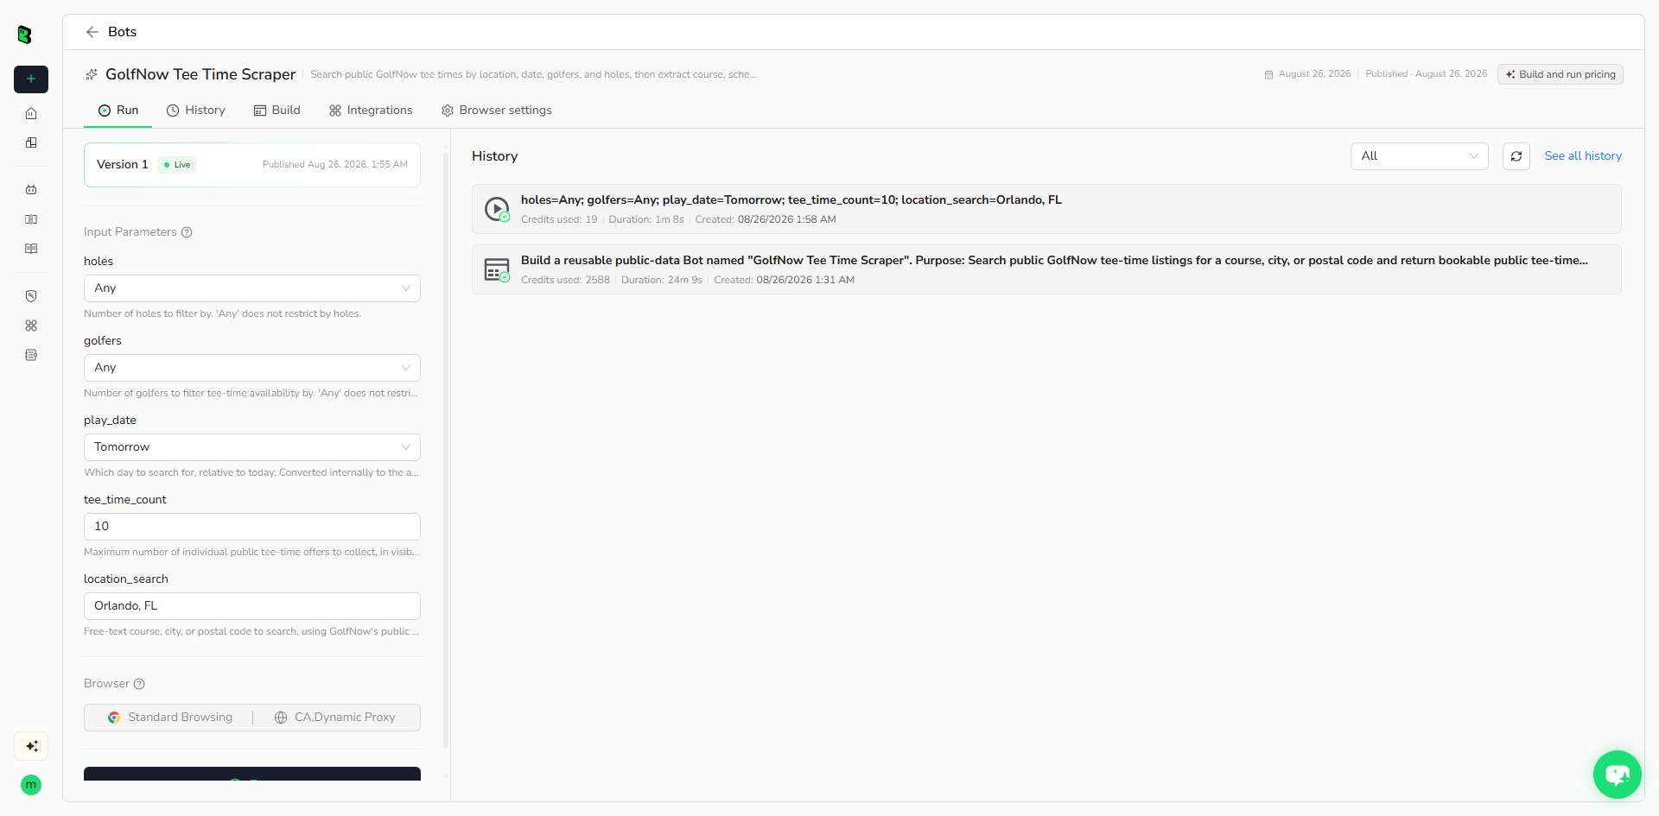Switch to the History tab
This screenshot has height=816, width=1659.
196,111
